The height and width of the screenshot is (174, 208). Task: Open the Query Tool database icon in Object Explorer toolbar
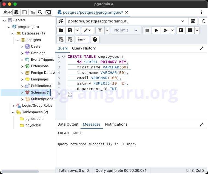click(x=16, y=12)
